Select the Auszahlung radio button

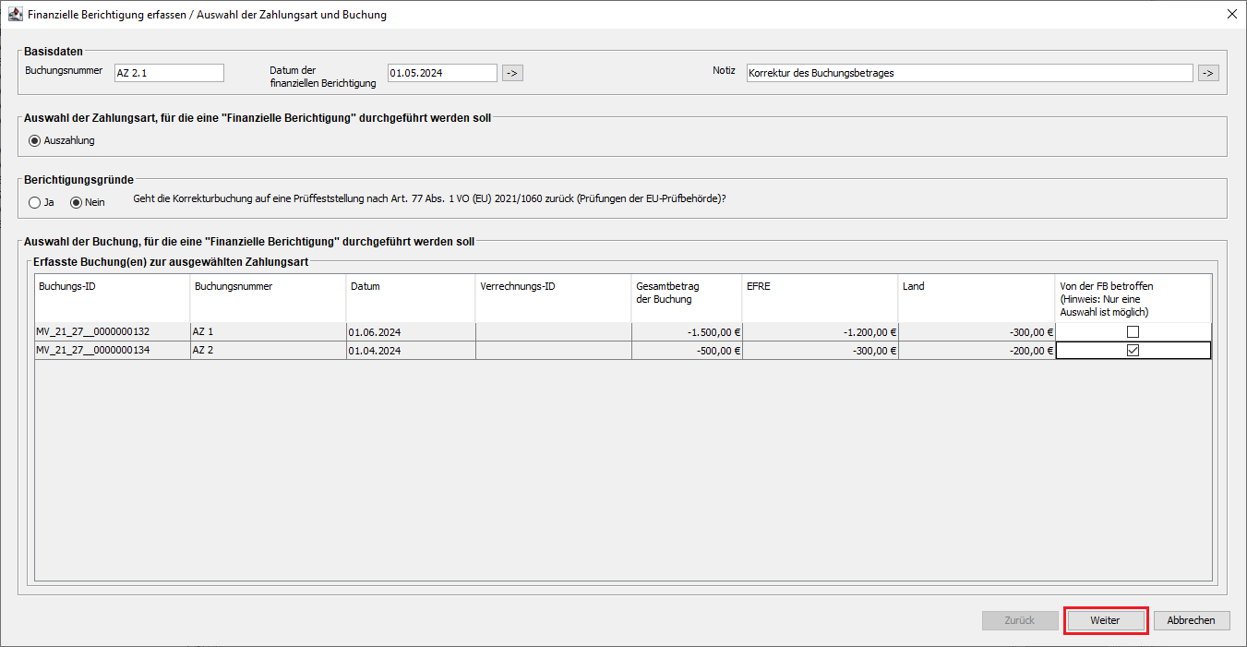click(x=36, y=141)
